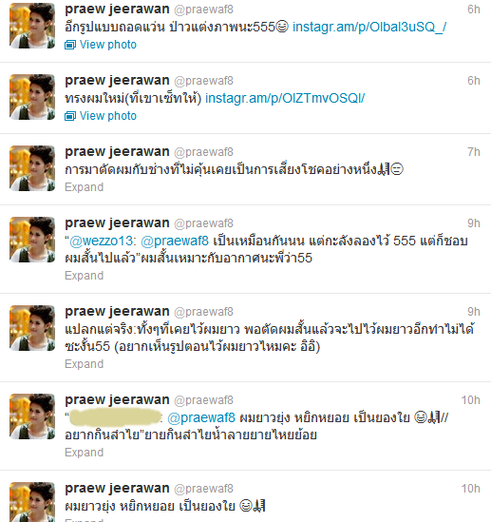This screenshot has height=522, width=491.
Task: Click the 7h timestamp of the haircut tweet
Action: [x=474, y=152]
